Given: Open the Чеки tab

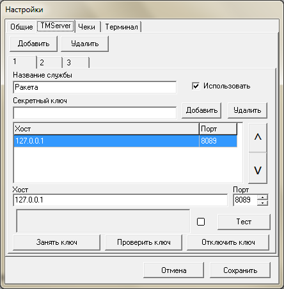Looking at the screenshot, I should tap(87, 27).
